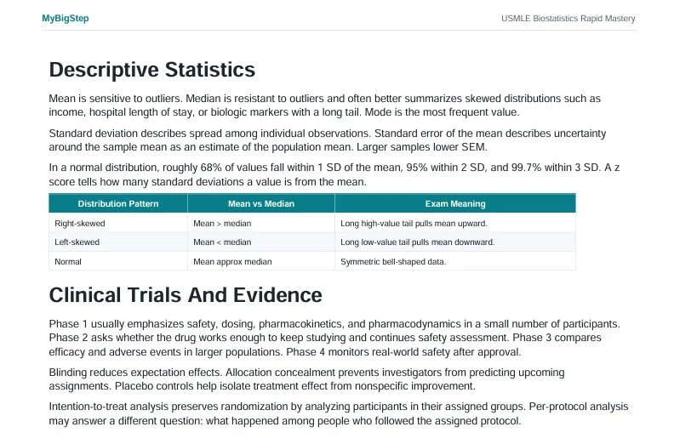The height and width of the screenshot is (444, 674).
Task: Click the USMLE Biostatistics Rapid Mastery header text
Action: pos(568,19)
